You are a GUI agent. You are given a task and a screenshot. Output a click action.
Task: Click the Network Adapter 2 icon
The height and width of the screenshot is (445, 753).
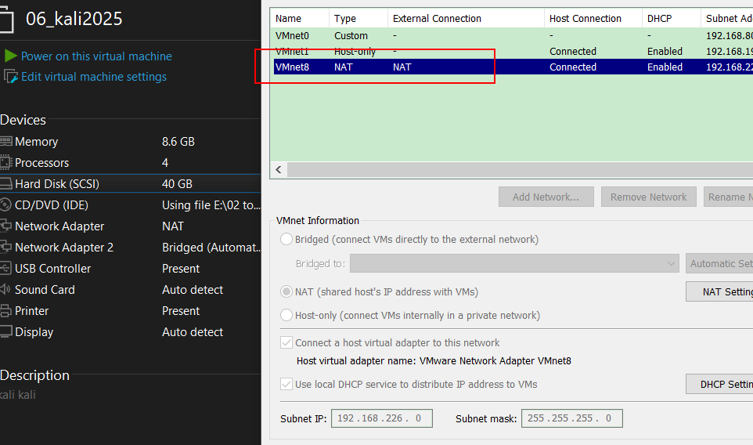pos(5,247)
